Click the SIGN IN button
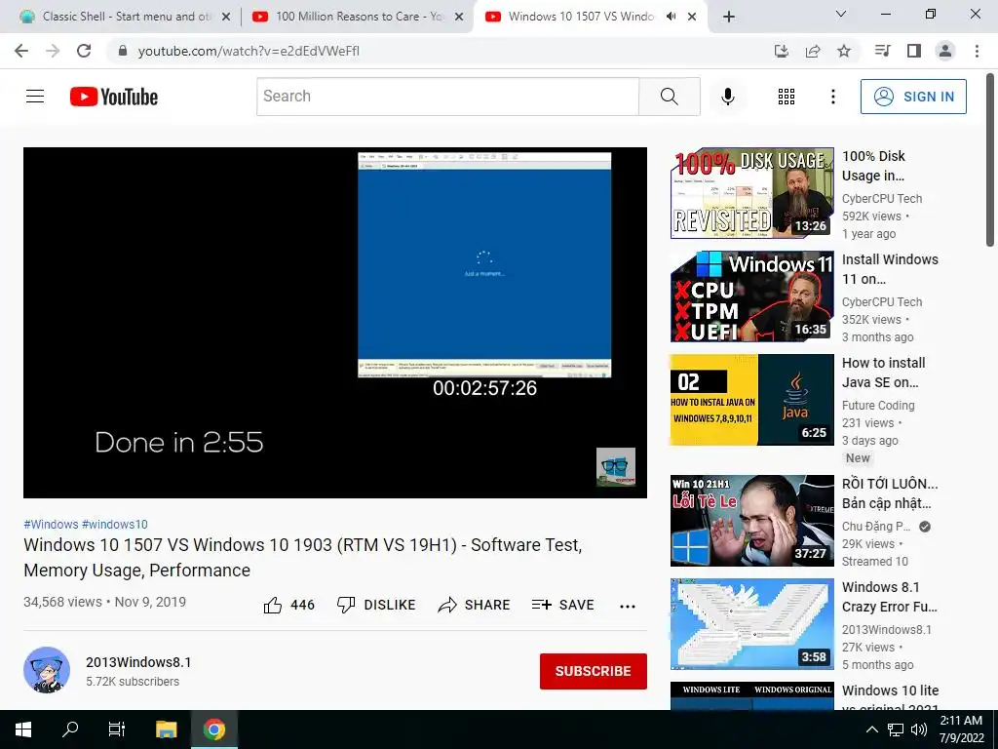This screenshot has width=998, height=749. coord(913,97)
